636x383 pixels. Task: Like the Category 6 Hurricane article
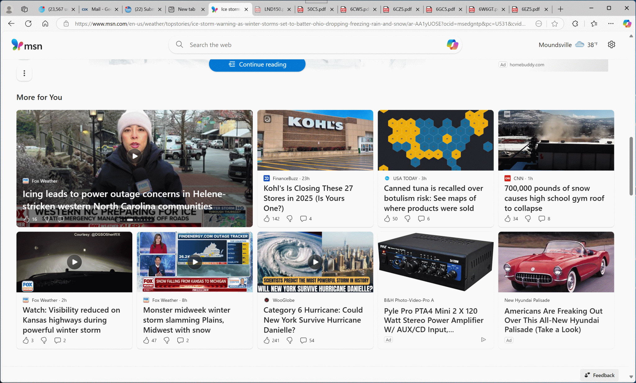[x=267, y=341]
